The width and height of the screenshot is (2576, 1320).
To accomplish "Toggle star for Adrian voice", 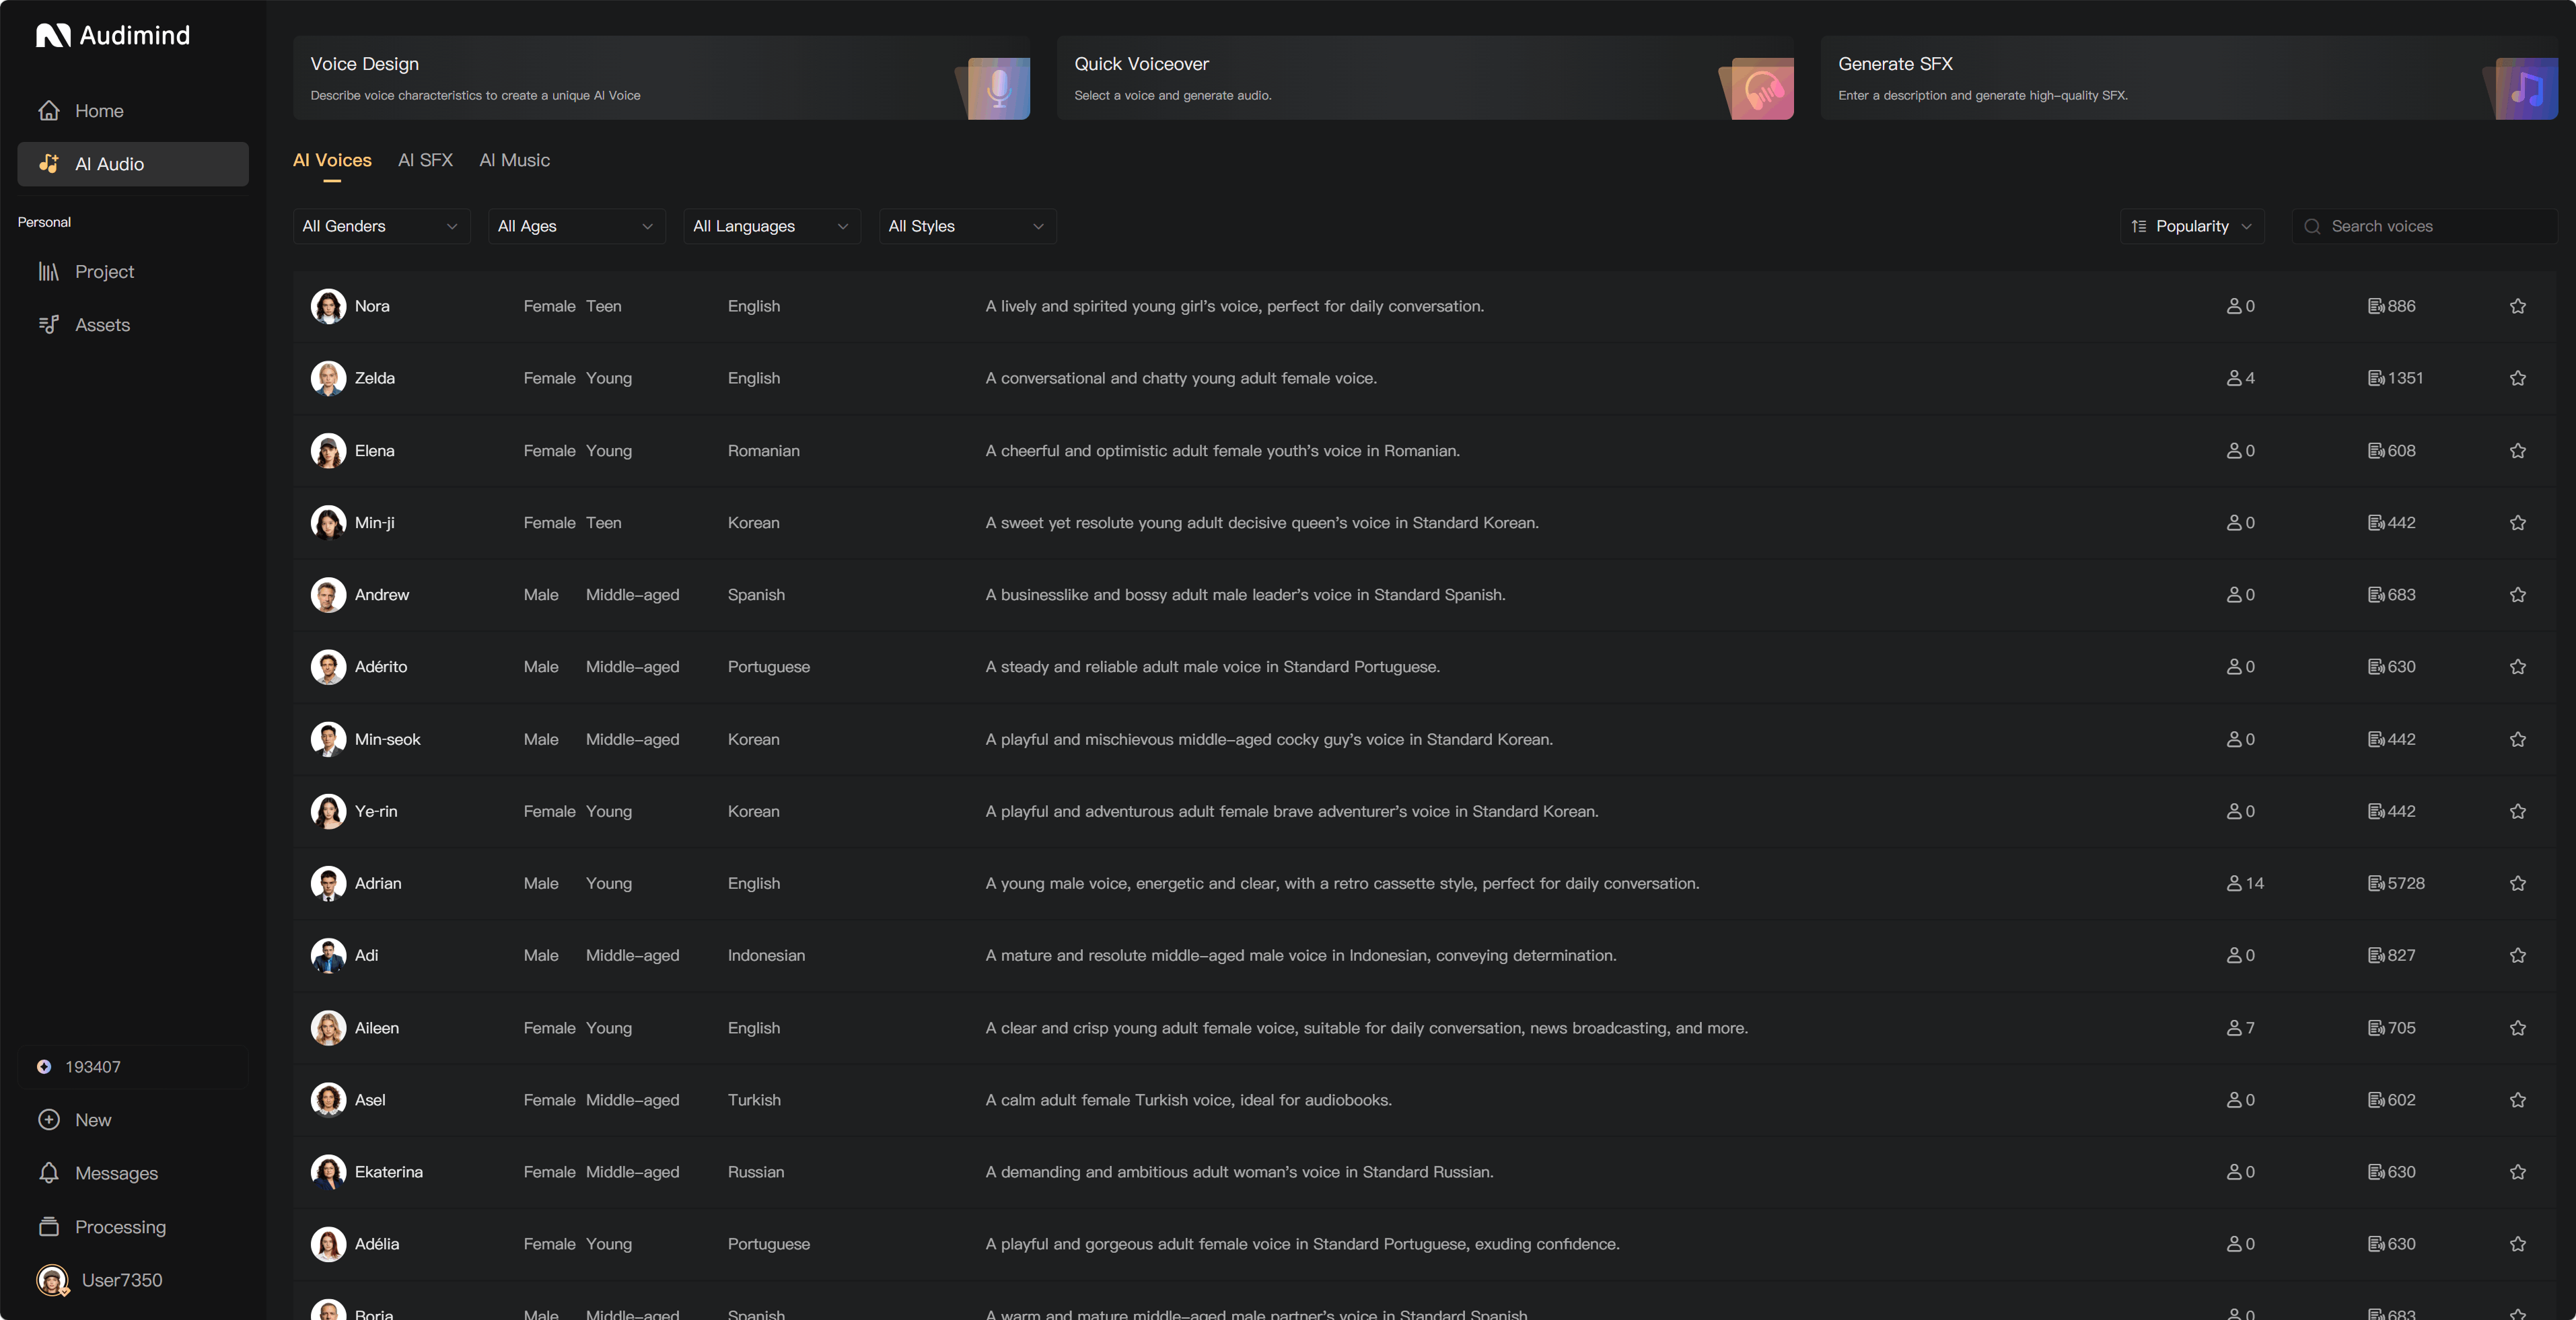I will [x=2518, y=883].
